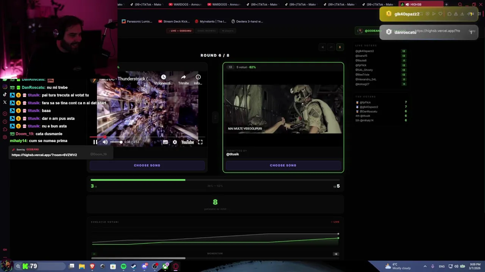Click the browser search magnifier icon
485x272 pixels.
coord(460,5)
